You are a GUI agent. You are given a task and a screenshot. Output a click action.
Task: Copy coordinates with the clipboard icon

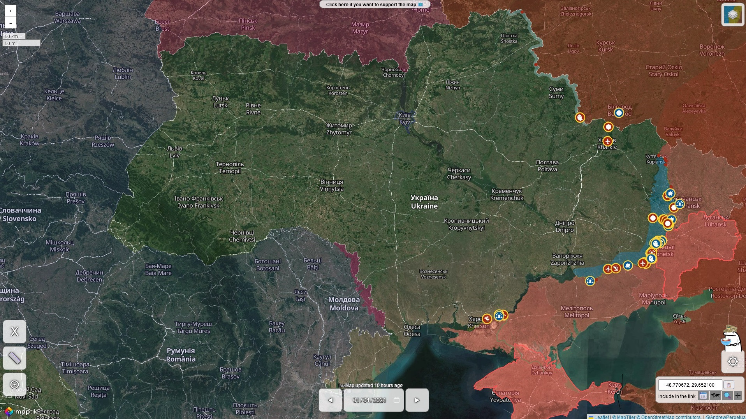point(728,385)
